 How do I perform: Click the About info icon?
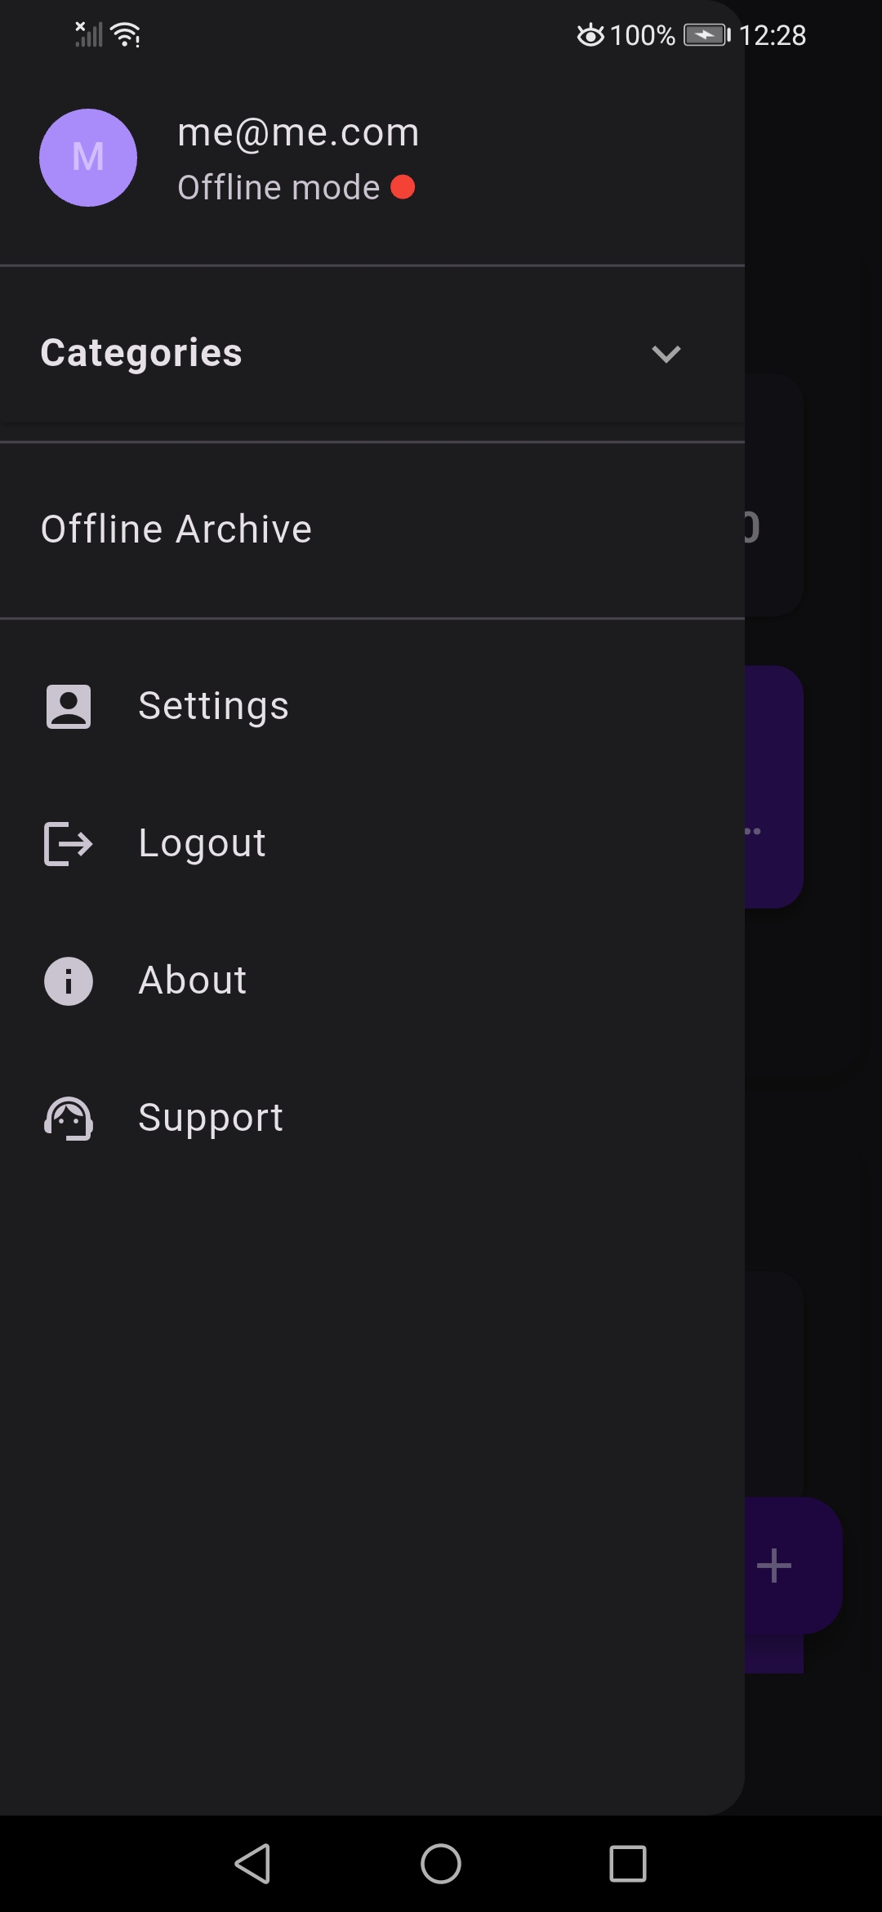click(69, 981)
